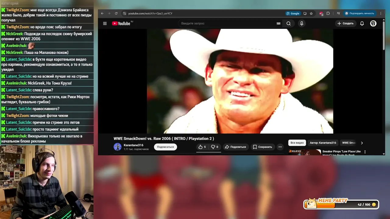
Task: Click Поделиться share button
Action: point(235,147)
